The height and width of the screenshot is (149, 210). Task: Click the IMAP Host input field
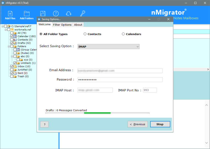point(95,90)
